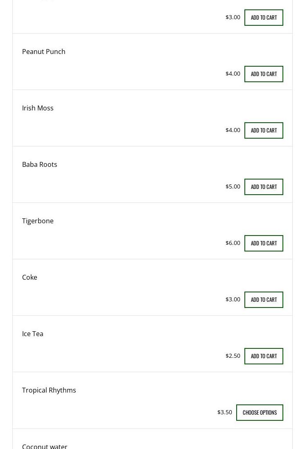Click the $2.50 Ice Tea price
This screenshot has height=449, width=305.
click(x=233, y=356)
